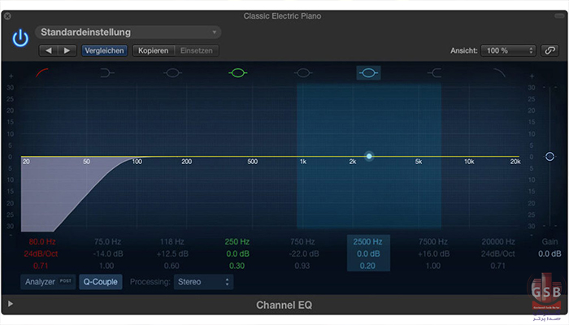Expand the disclosure triangle at bottom left
The height and width of the screenshot is (325, 569).
pyautogui.click(x=11, y=304)
